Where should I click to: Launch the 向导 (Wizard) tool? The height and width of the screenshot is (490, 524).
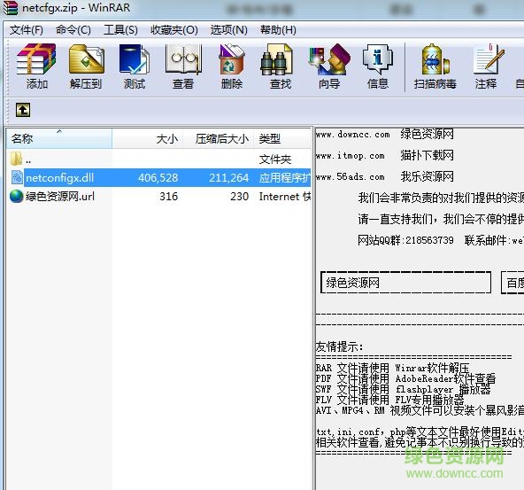click(x=329, y=66)
